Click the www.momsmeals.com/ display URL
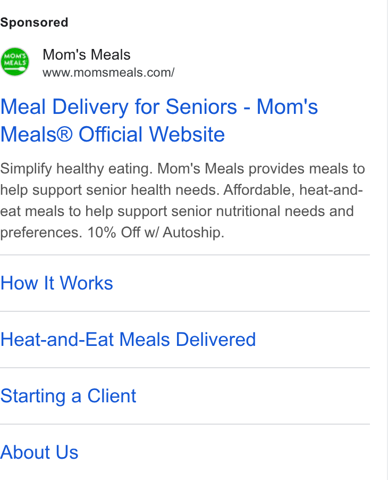This screenshot has width=388, height=480. point(108,72)
